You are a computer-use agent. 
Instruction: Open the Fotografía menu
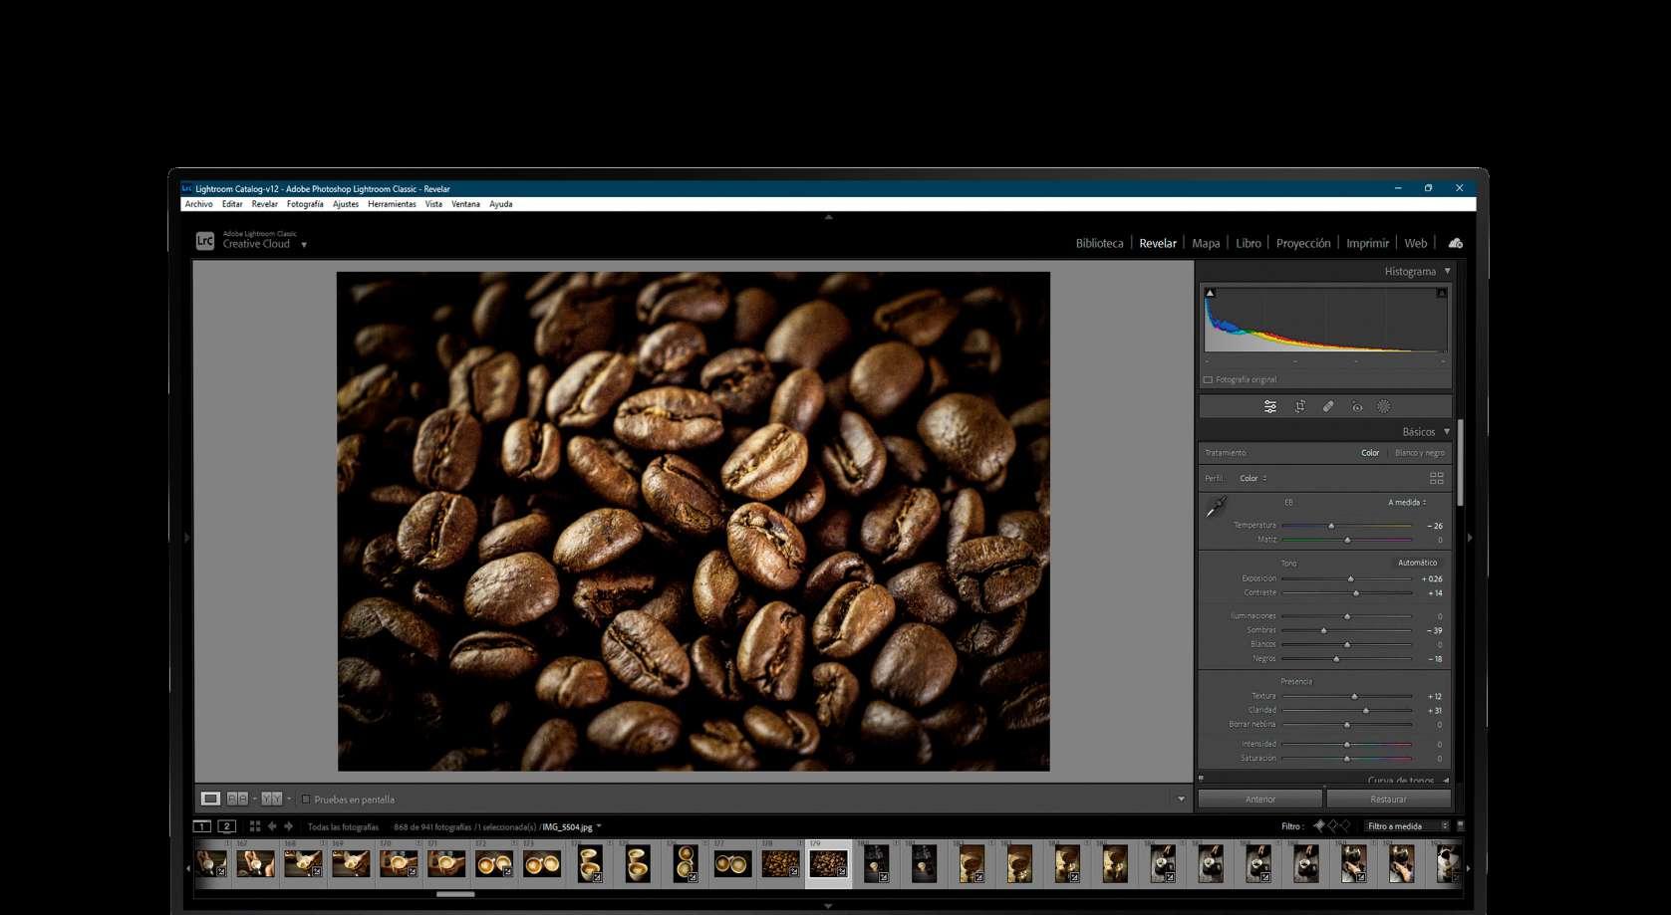(305, 204)
